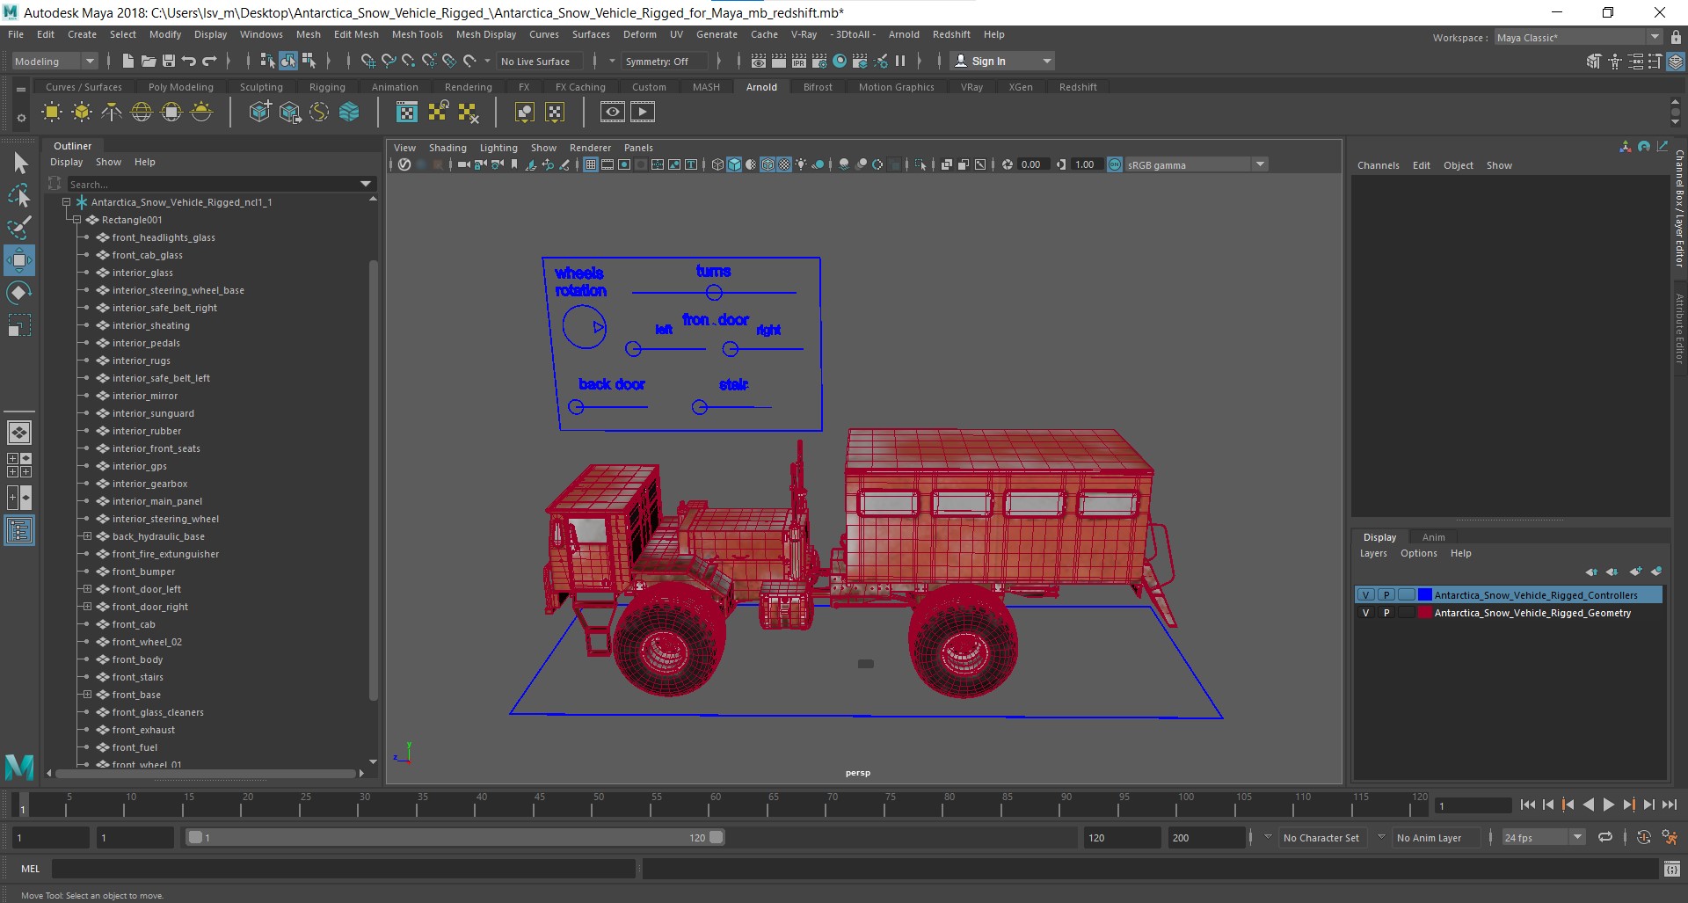Click the Geometry layer red color swatch
Image resolution: width=1688 pixels, height=903 pixels.
1424,613
